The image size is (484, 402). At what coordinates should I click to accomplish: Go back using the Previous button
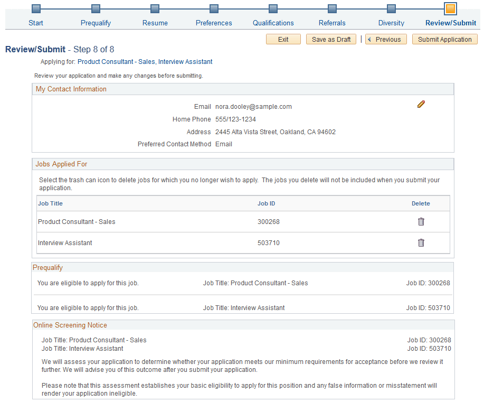point(386,39)
